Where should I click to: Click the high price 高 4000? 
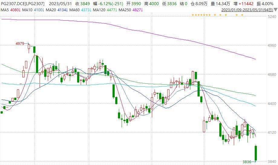[x=152, y=4]
